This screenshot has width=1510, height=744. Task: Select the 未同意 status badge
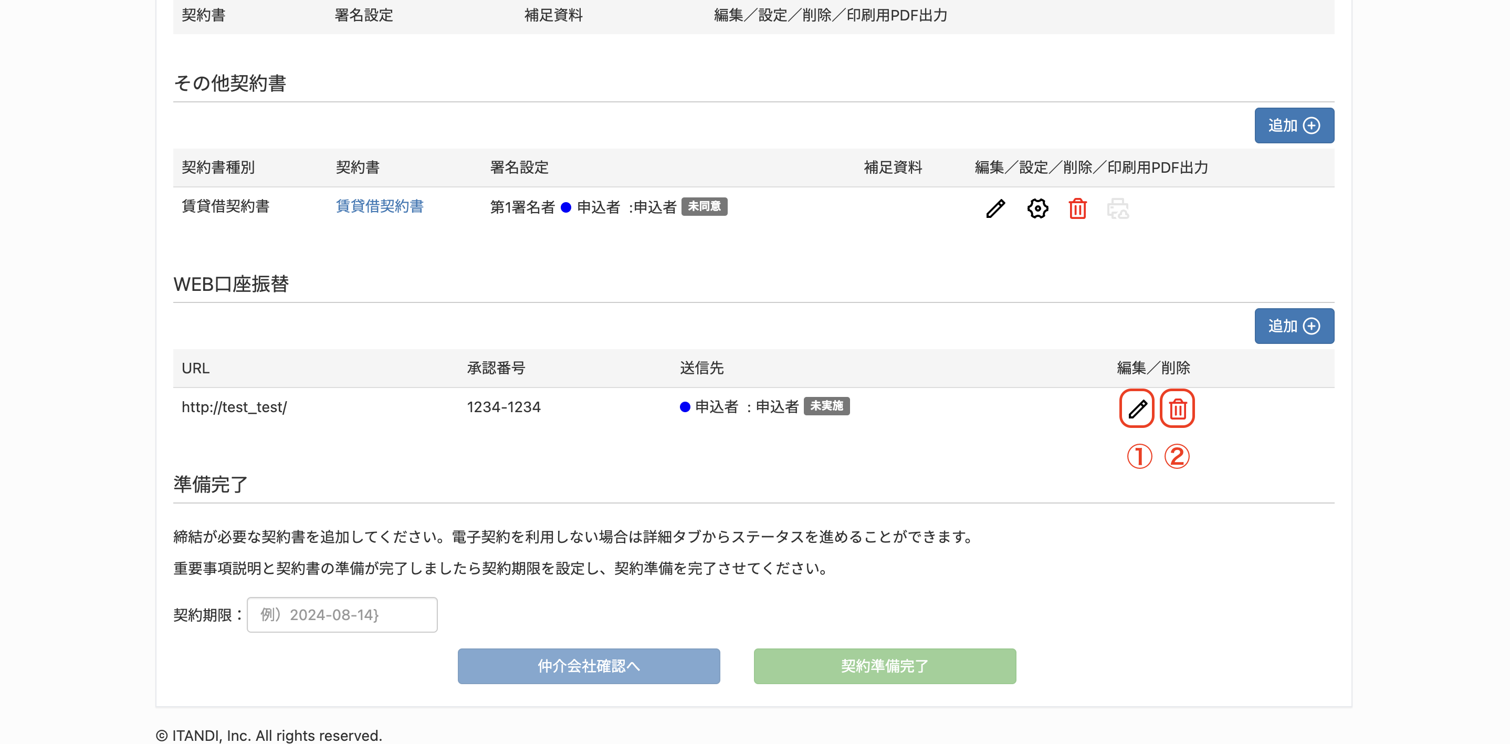click(x=704, y=206)
